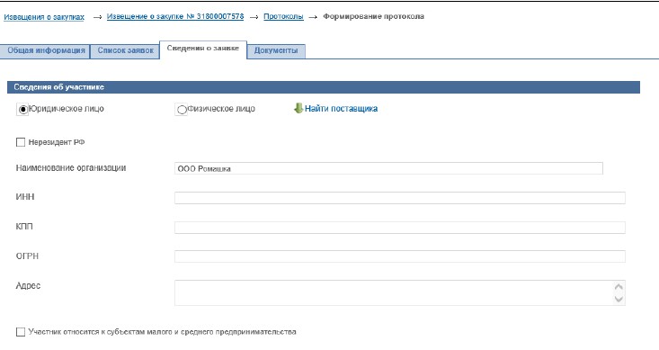Click into the ИНН input field
The height and width of the screenshot is (350, 659).
[400, 198]
